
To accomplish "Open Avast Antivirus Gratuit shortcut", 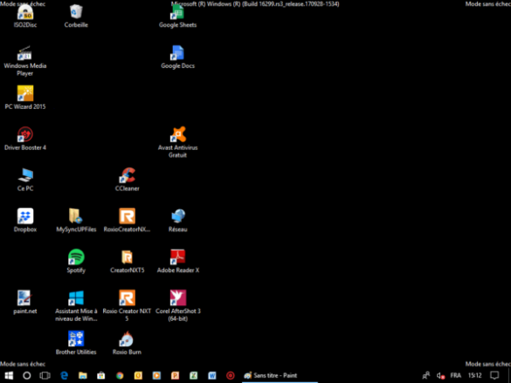I will tap(177, 143).
